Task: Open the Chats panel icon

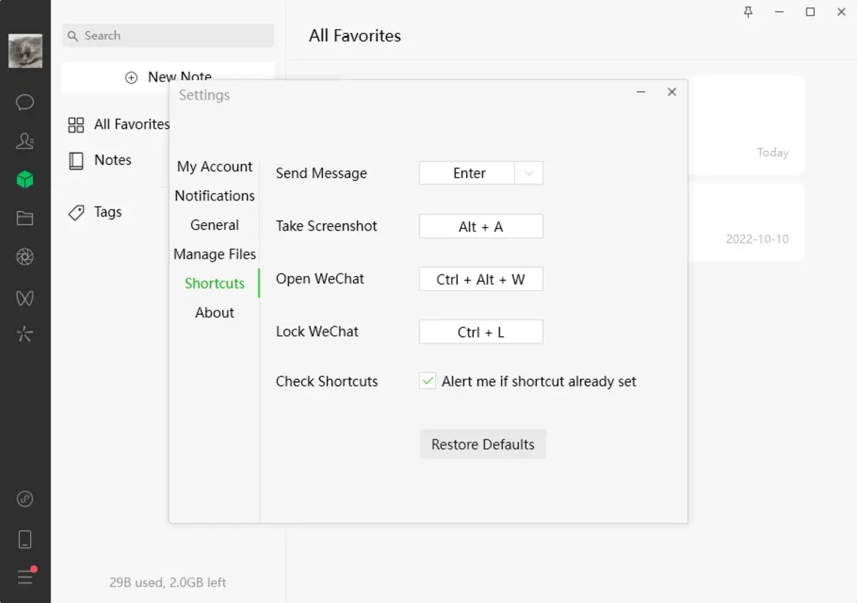Action: pyautogui.click(x=25, y=102)
